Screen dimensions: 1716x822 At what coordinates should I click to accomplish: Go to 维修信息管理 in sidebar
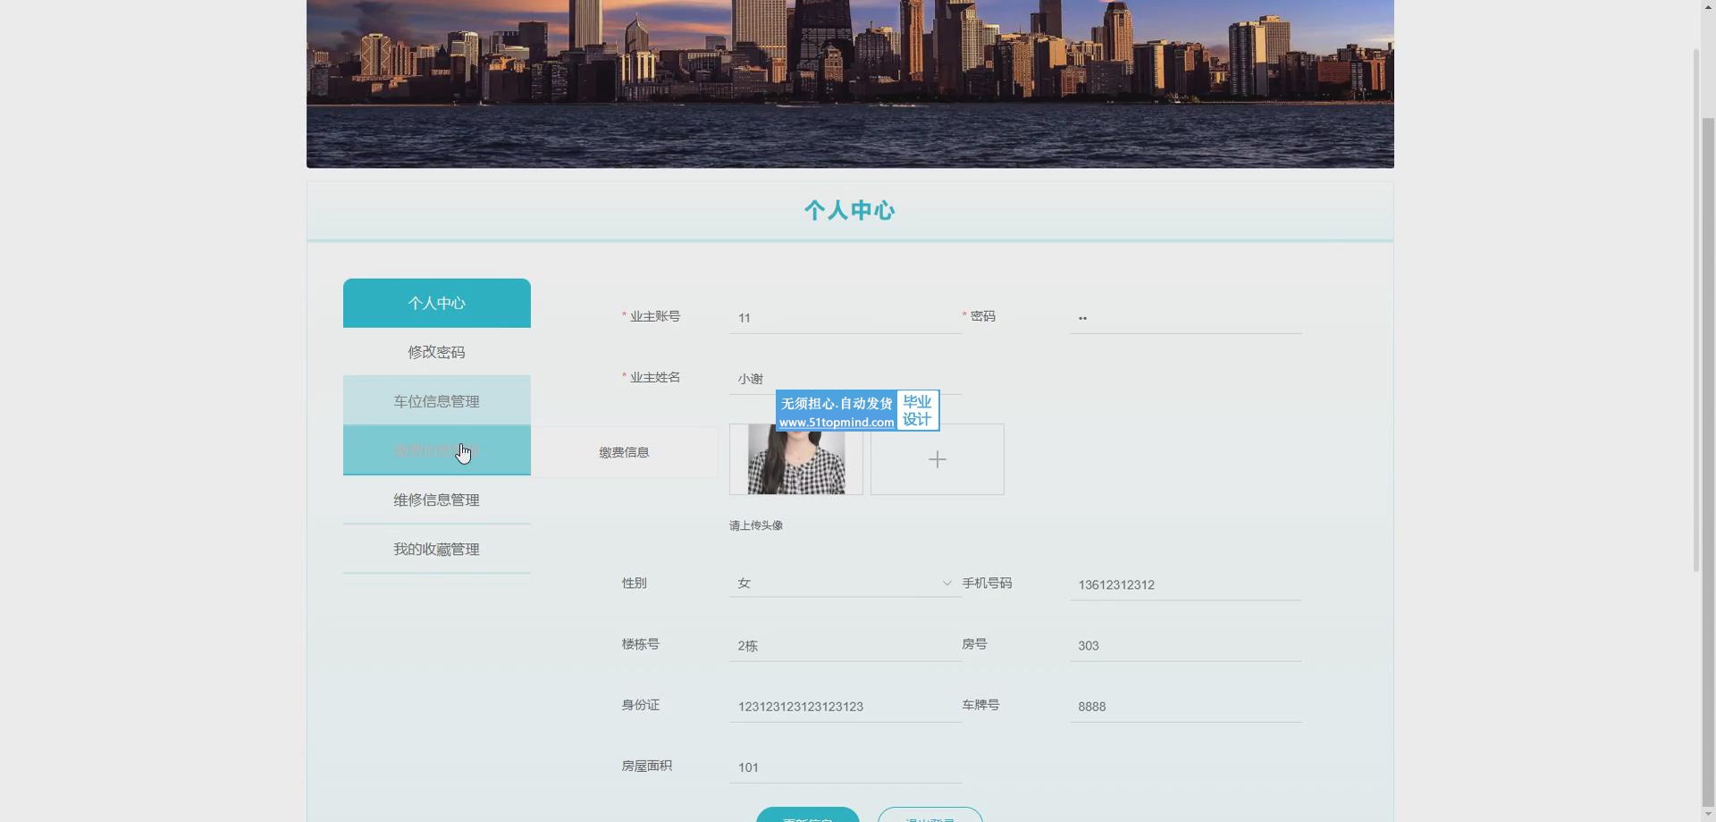click(x=436, y=499)
